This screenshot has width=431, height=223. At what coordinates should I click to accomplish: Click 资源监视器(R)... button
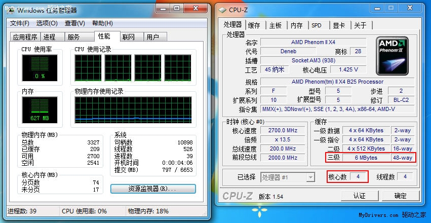(x=153, y=189)
